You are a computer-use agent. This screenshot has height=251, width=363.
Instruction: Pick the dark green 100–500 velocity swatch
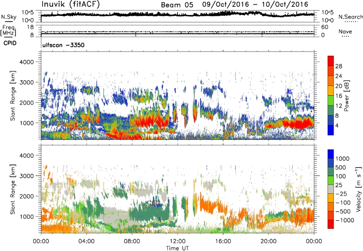click(331, 172)
